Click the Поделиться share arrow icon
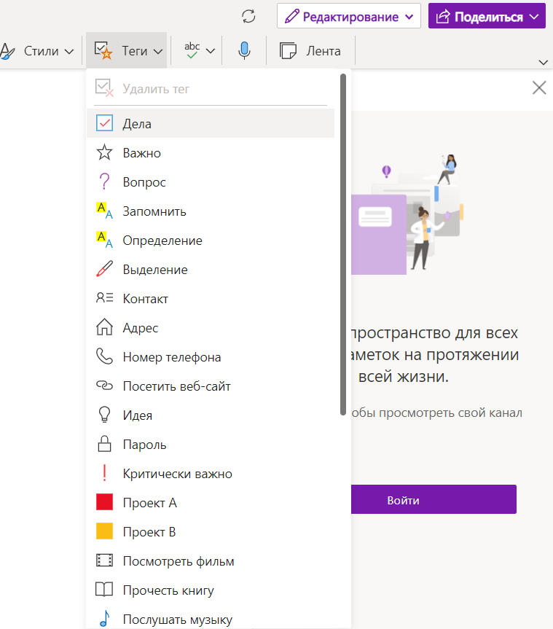The height and width of the screenshot is (629, 553). click(443, 17)
